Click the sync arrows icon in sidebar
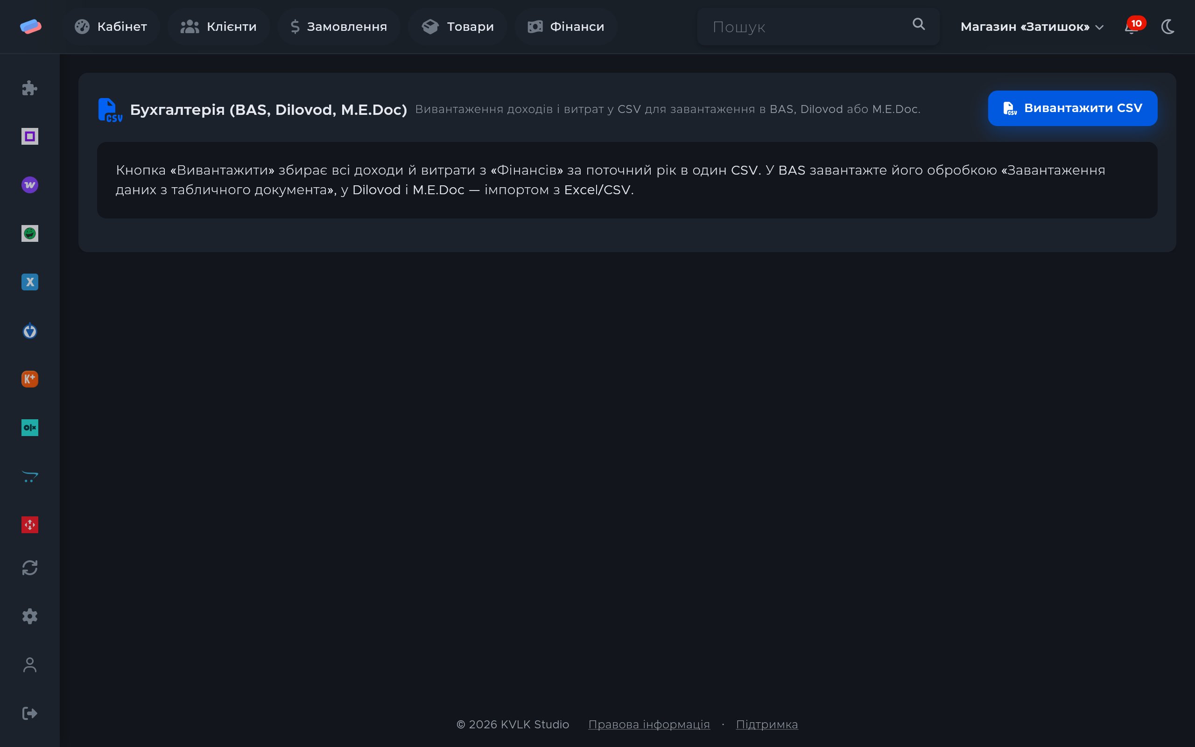 29,568
